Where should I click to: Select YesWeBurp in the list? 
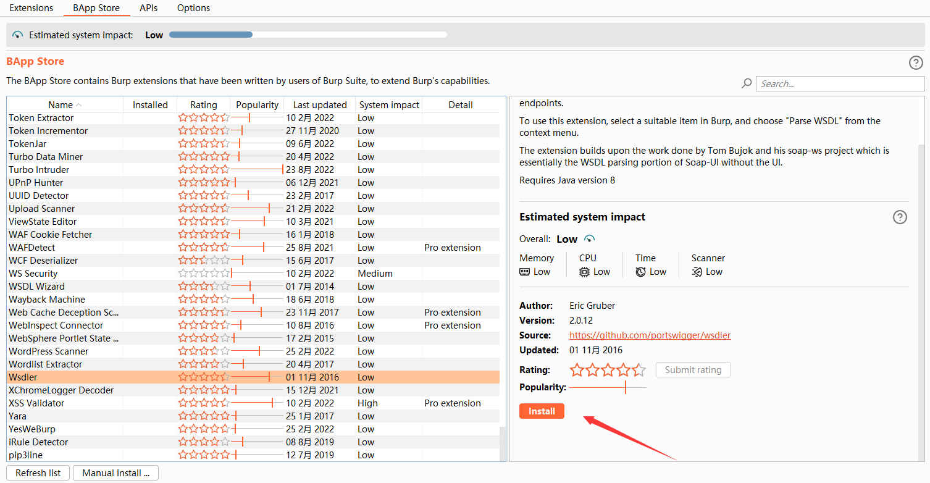pyautogui.click(x=253, y=429)
